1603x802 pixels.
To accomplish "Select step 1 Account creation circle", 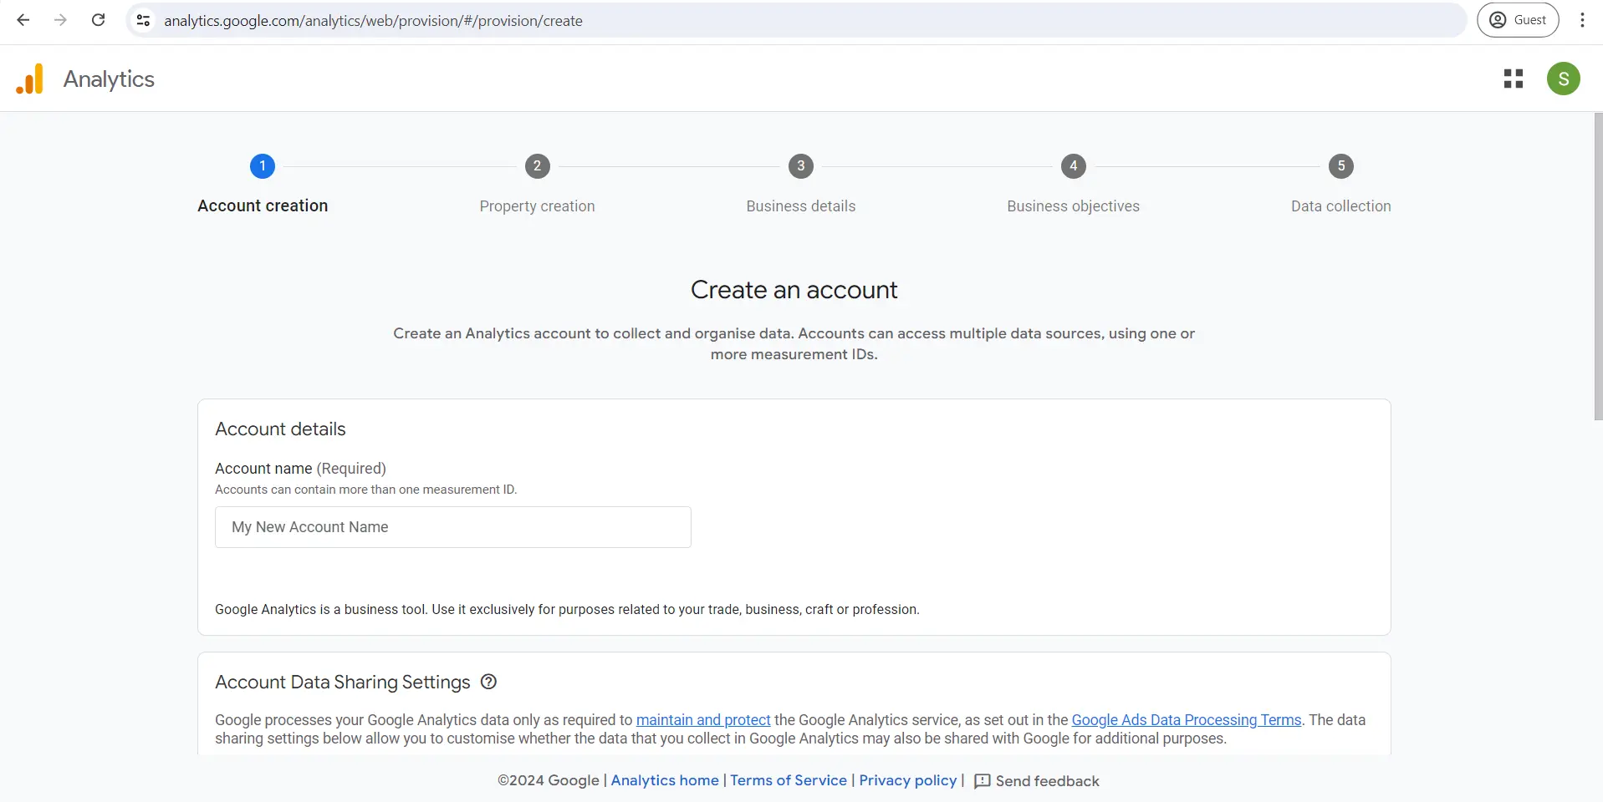I will click(263, 165).
